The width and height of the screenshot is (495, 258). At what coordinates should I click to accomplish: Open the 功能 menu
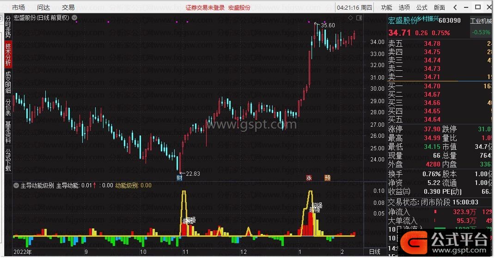pyautogui.click(x=386, y=7)
